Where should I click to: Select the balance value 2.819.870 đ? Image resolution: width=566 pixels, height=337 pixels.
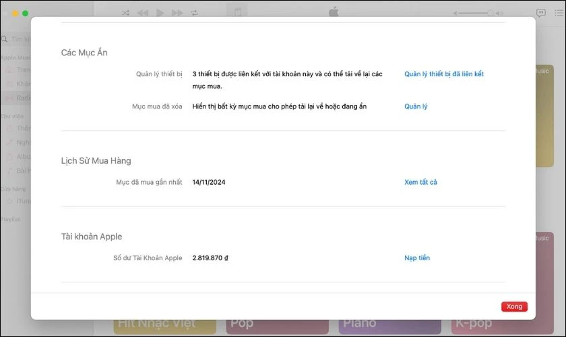click(210, 258)
